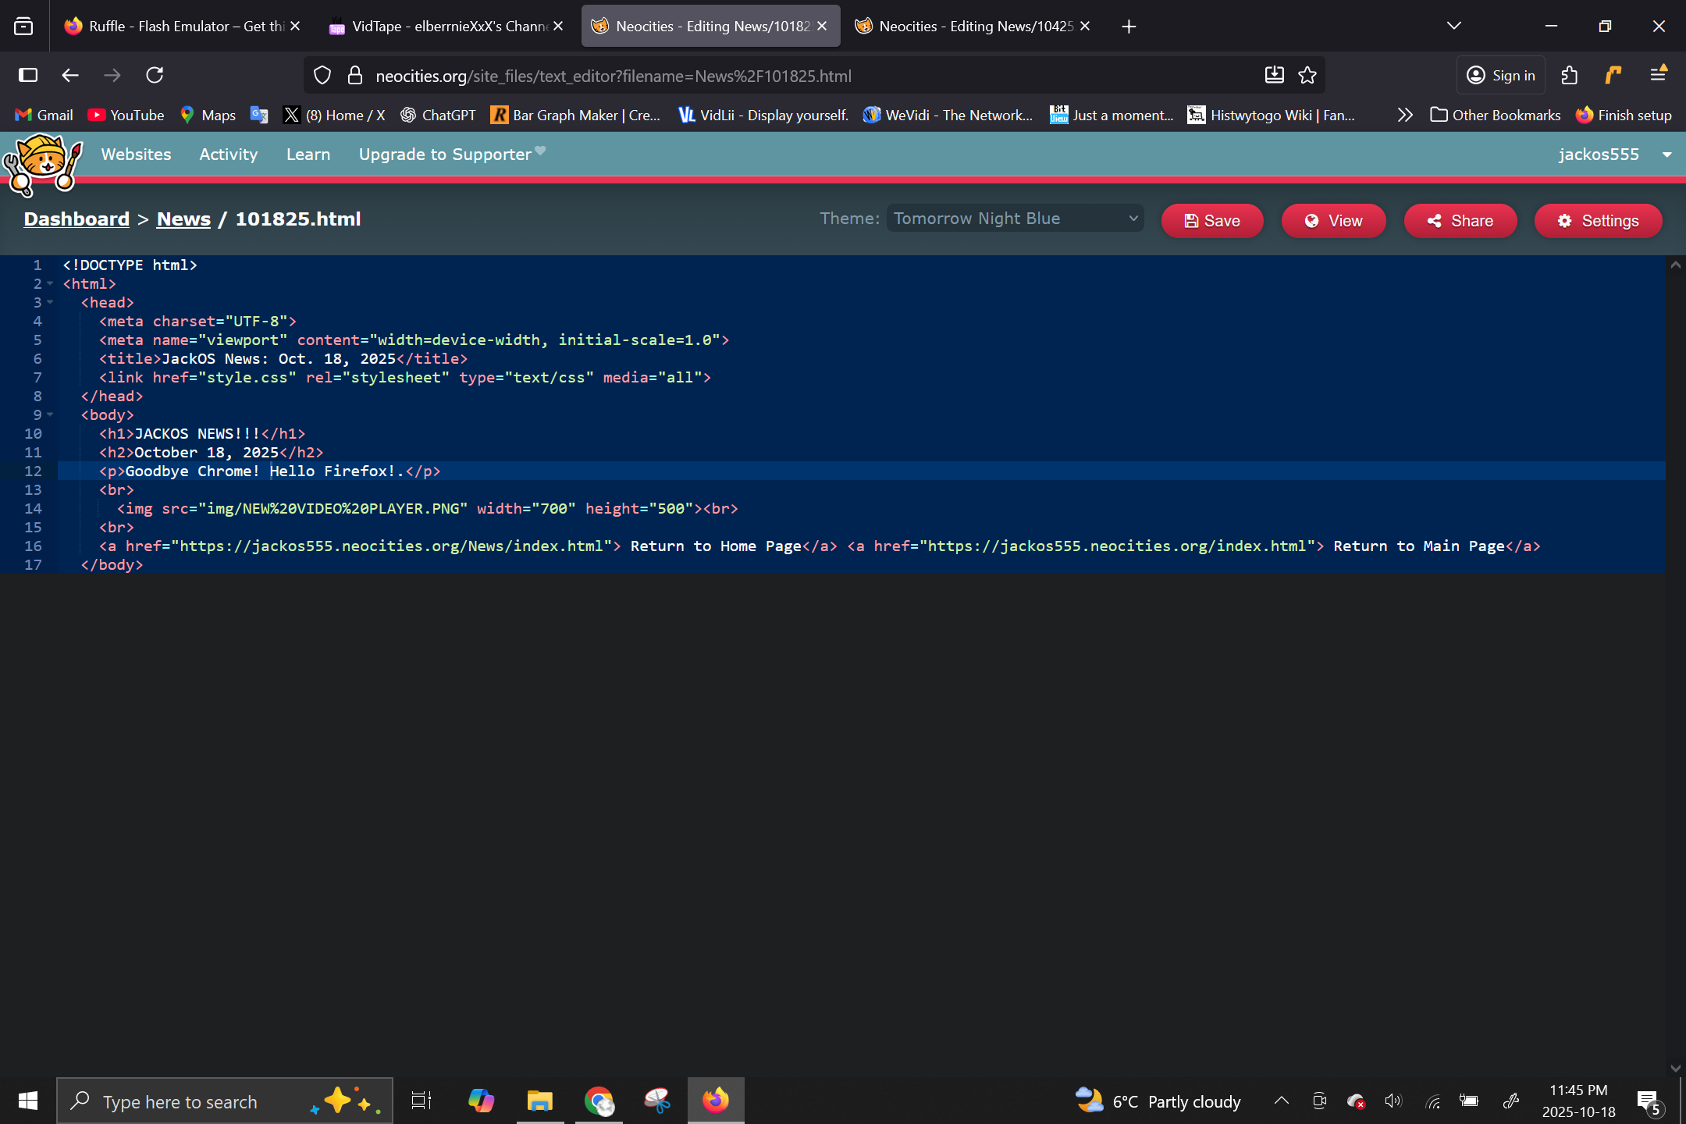This screenshot has width=1686, height=1124.
Task: Show more bookmarks overflow chevron
Action: [x=1405, y=116]
